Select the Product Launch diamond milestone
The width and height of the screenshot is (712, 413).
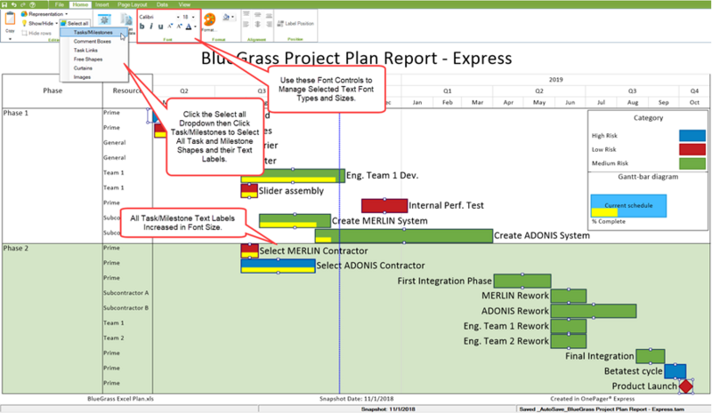685,386
